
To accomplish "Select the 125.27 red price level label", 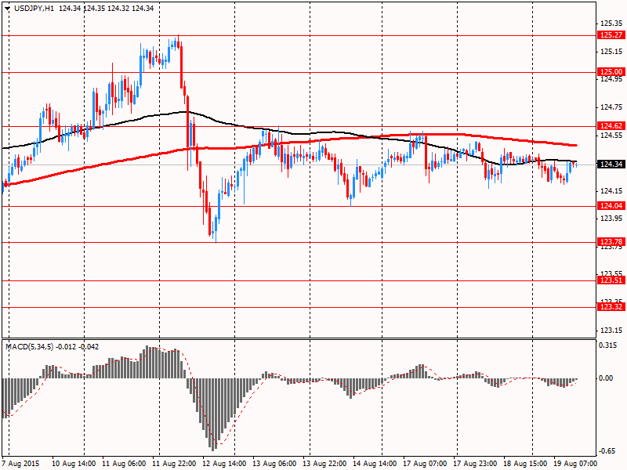I will click(x=611, y=35).
